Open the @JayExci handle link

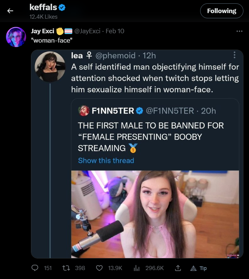[87, 31]
